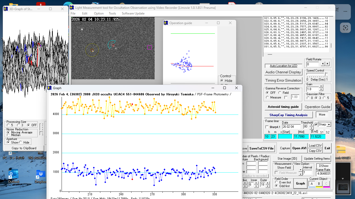355x199 pixels.
Task: Open the Tools menu
Action: pyautogui.click(x=112, y=13)
